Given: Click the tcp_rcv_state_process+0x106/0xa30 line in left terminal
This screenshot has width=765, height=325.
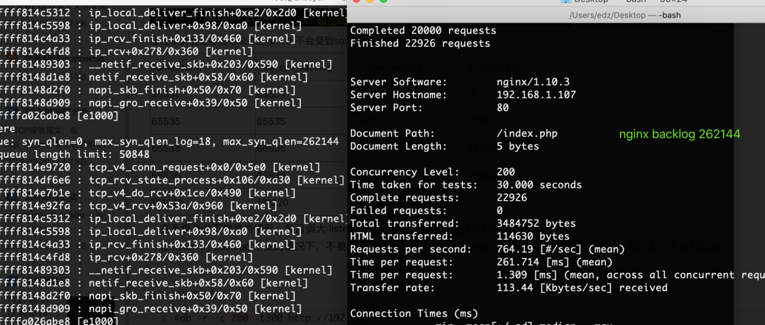Looking at the screenshot, I should 172,181.
